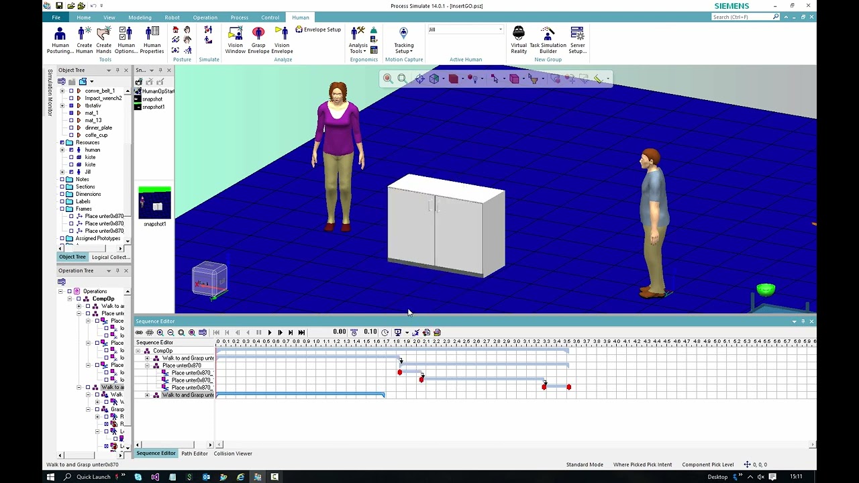Open the Path Editor tab
859x483 pixels.
195,453
